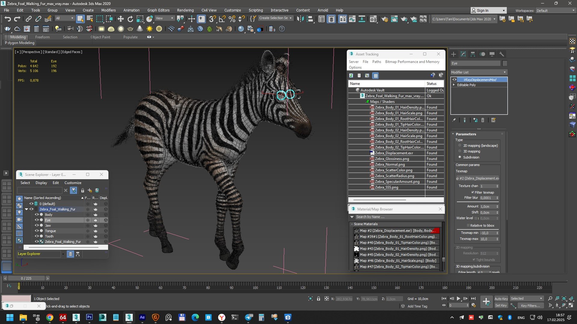Viewport: 577px width, 324px height.
Task: Open Workspaces Default dropdown
Action: (x=555, y=11)
